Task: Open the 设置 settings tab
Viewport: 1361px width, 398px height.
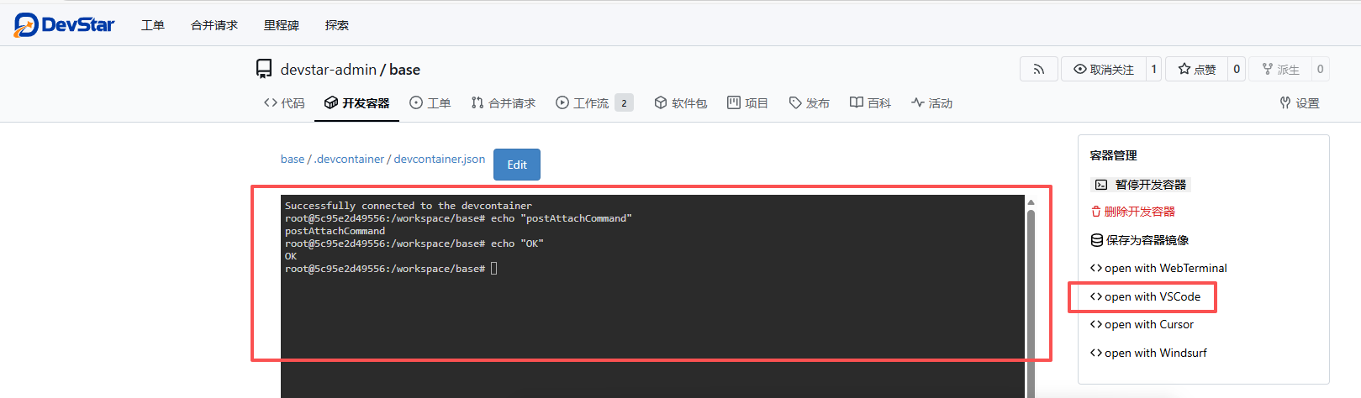Action: [x=1299, y=102]
